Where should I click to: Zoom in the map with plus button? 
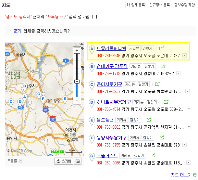(77, 50)
